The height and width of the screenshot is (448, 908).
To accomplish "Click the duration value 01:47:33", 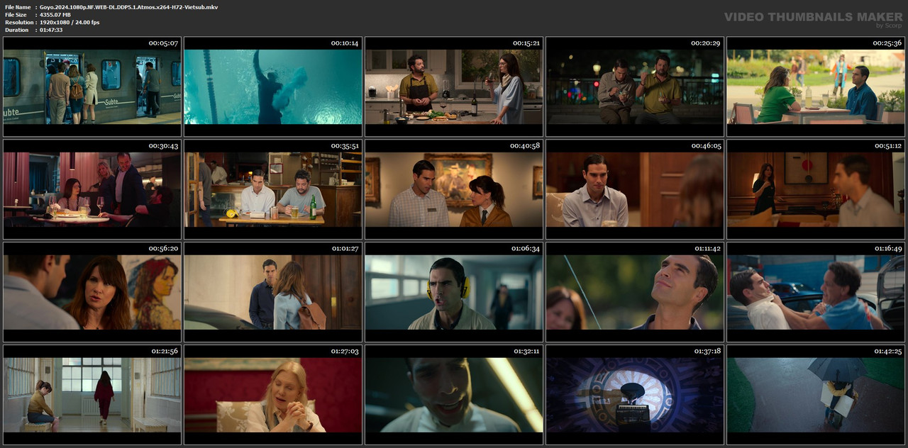I will pos(51,30).
